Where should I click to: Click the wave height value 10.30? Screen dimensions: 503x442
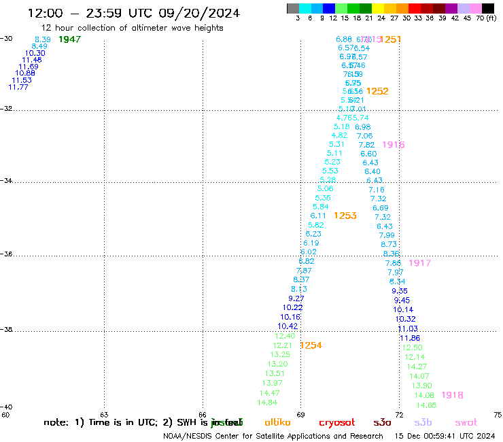point(35,53)
